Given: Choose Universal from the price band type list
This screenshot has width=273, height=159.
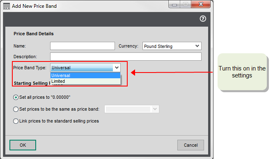Looking at the screenshot, I should pyautogui.click(x=85, y=75).
